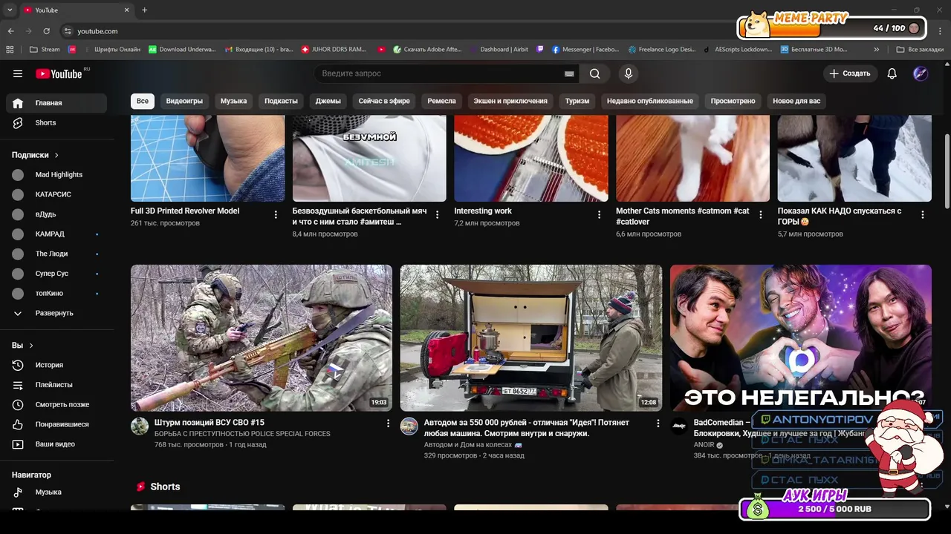Screen dimensions: 951x534
Task: Open Музыка under Навигатор
Action: click(x=56, y=492)
